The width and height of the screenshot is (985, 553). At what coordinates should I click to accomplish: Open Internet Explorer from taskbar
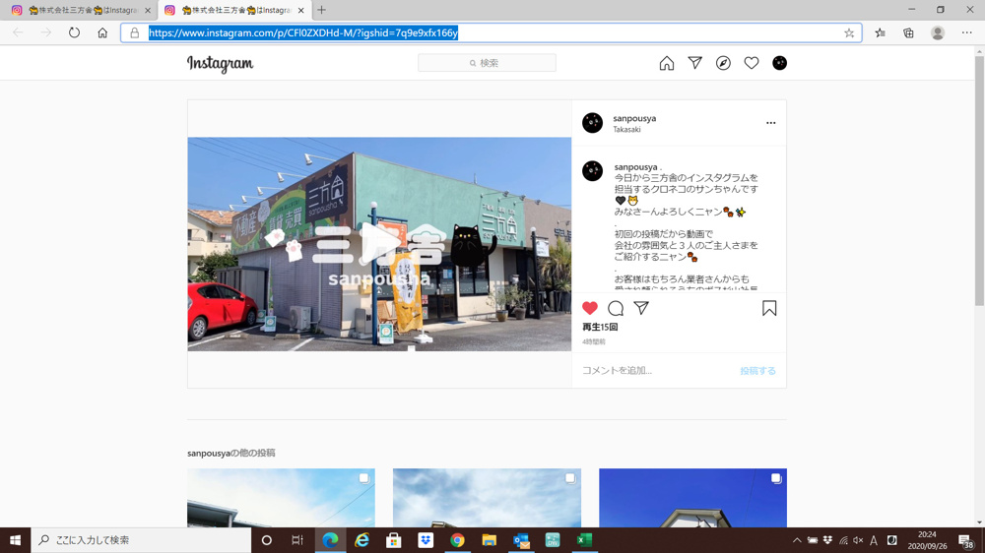pyautogui.click(x=361, y=540)
